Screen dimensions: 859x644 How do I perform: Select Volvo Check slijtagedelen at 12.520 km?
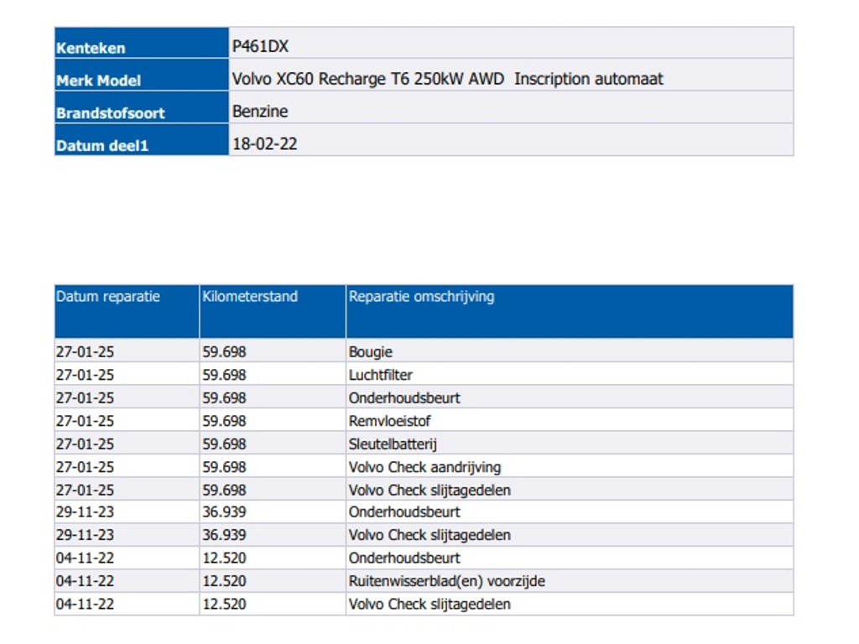pyautogui.click(x=429, y=604)
